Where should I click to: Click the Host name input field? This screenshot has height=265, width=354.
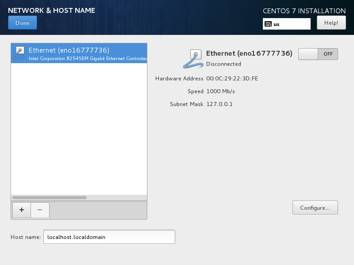tap(109, 237)
